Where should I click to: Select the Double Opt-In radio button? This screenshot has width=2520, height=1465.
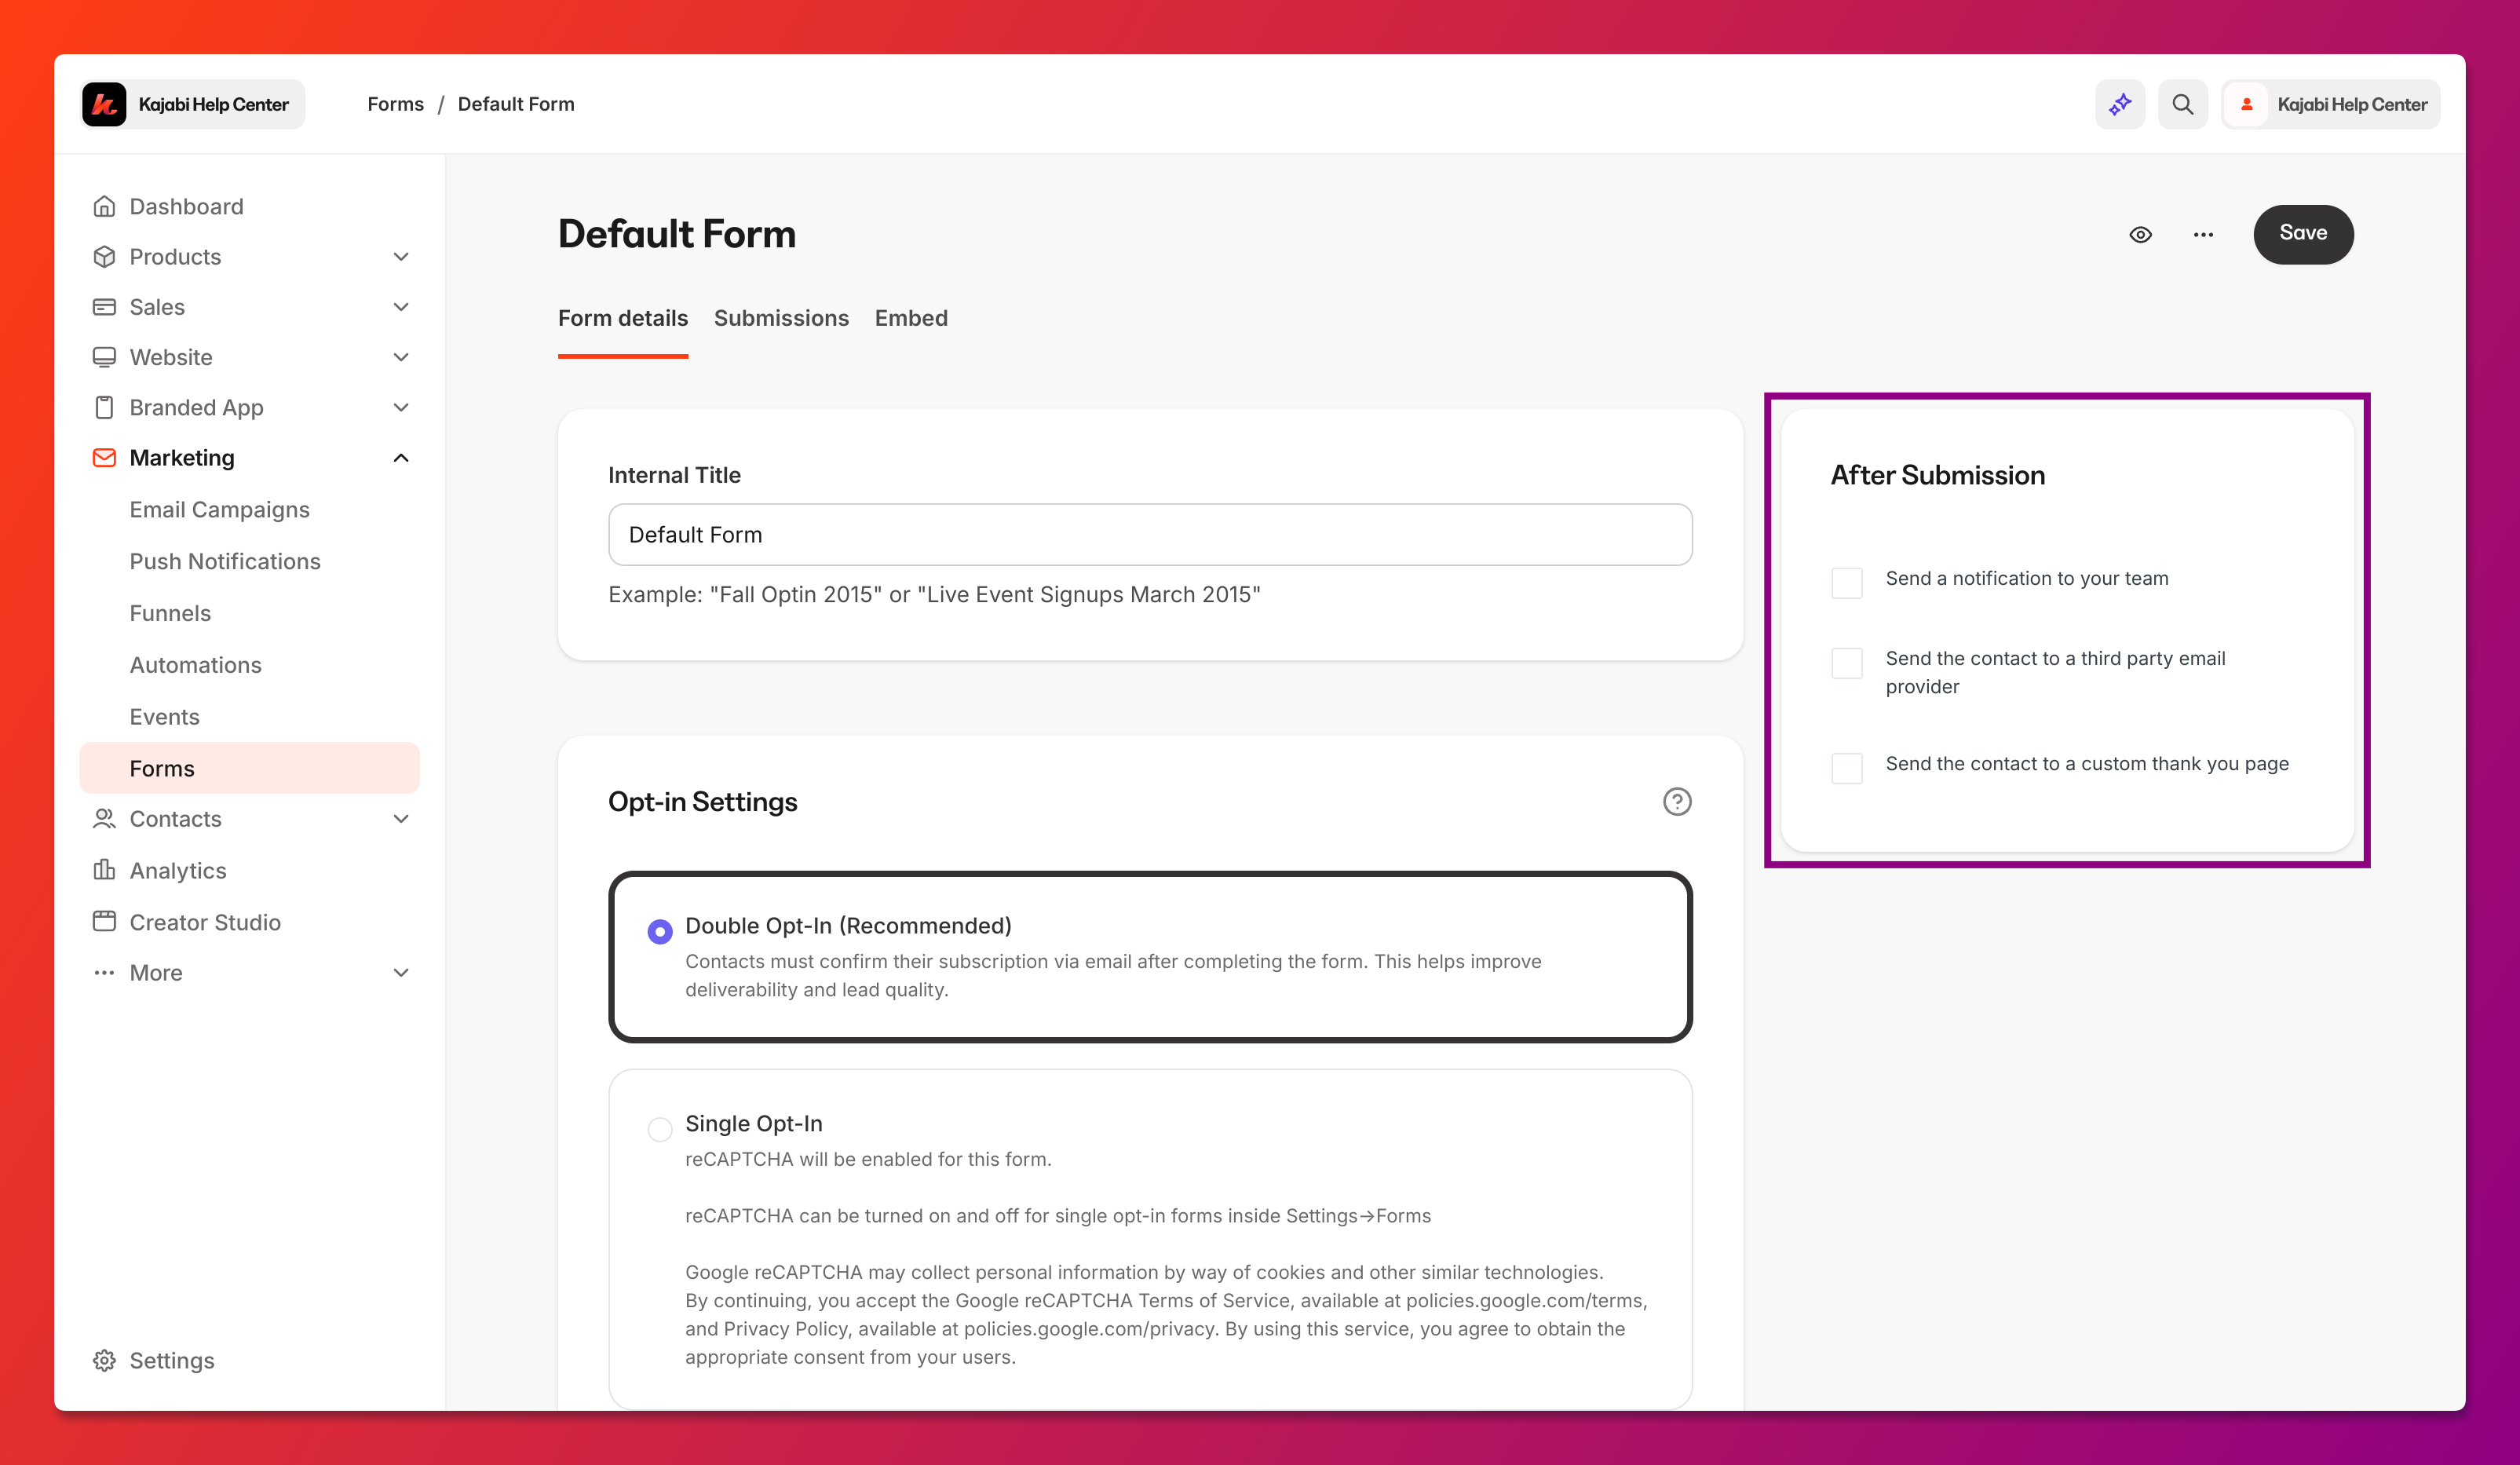[660, 931]
